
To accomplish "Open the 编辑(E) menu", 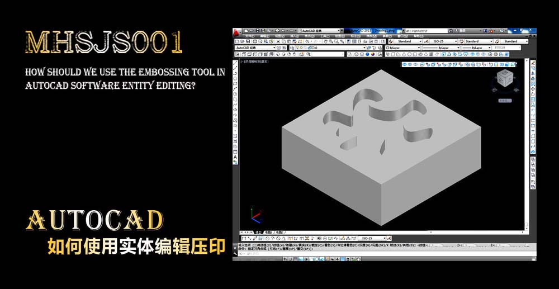I will tap(264, 36).
